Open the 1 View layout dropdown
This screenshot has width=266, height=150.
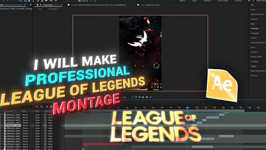(x=126, y=97)
